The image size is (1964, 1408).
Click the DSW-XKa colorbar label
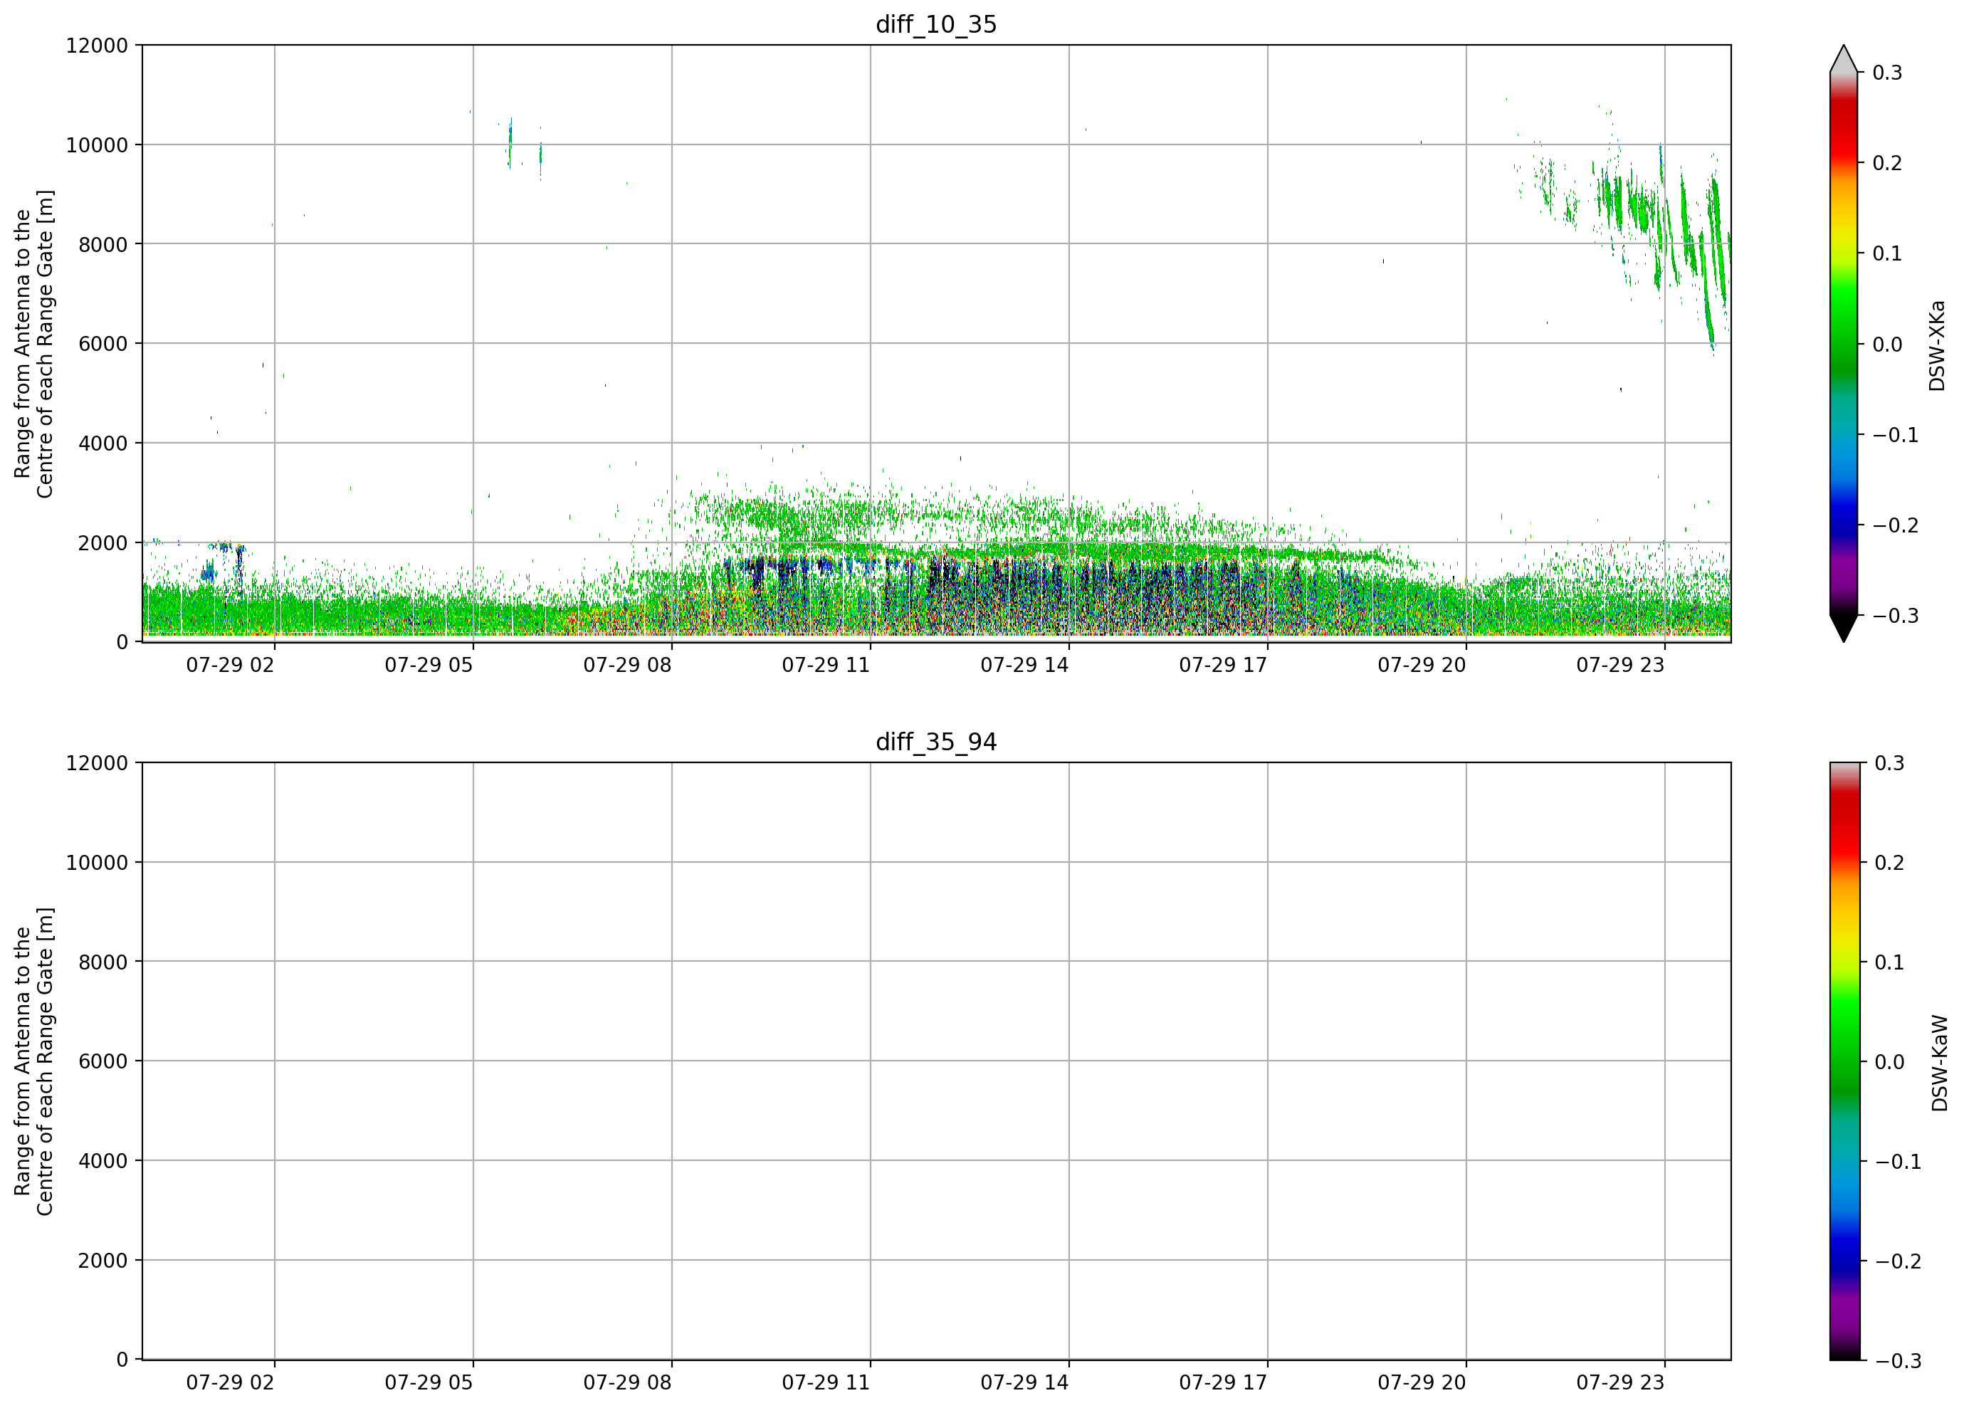click(x=1937, y=345)
